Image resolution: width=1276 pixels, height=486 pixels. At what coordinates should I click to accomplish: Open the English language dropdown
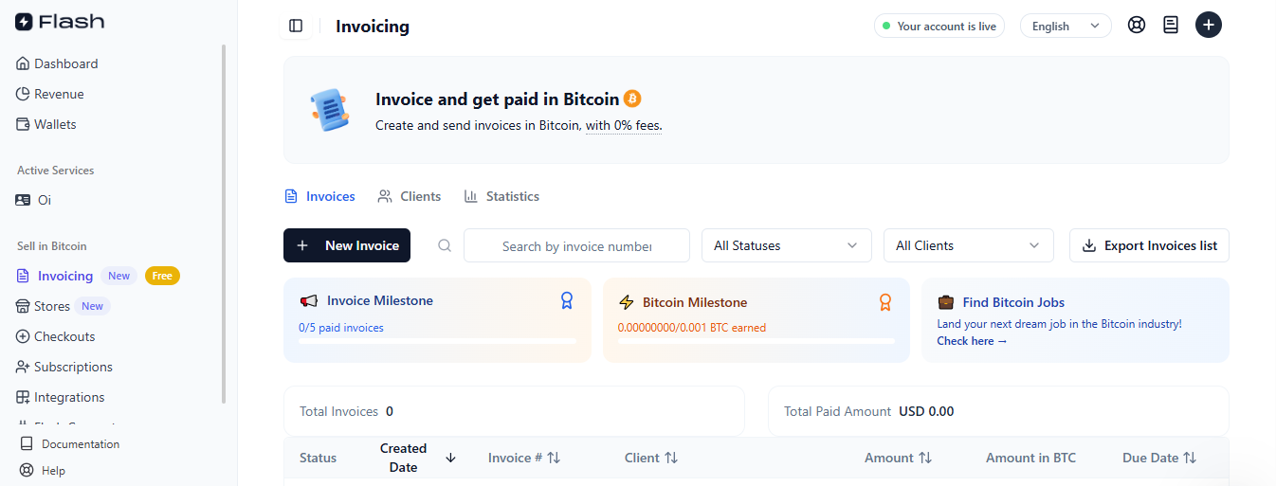click(x=1066, y=27)
